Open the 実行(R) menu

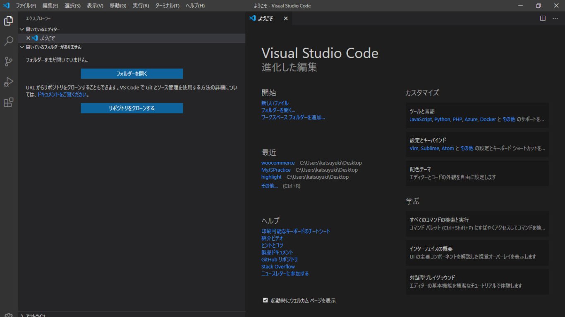(x=141, y=6)
